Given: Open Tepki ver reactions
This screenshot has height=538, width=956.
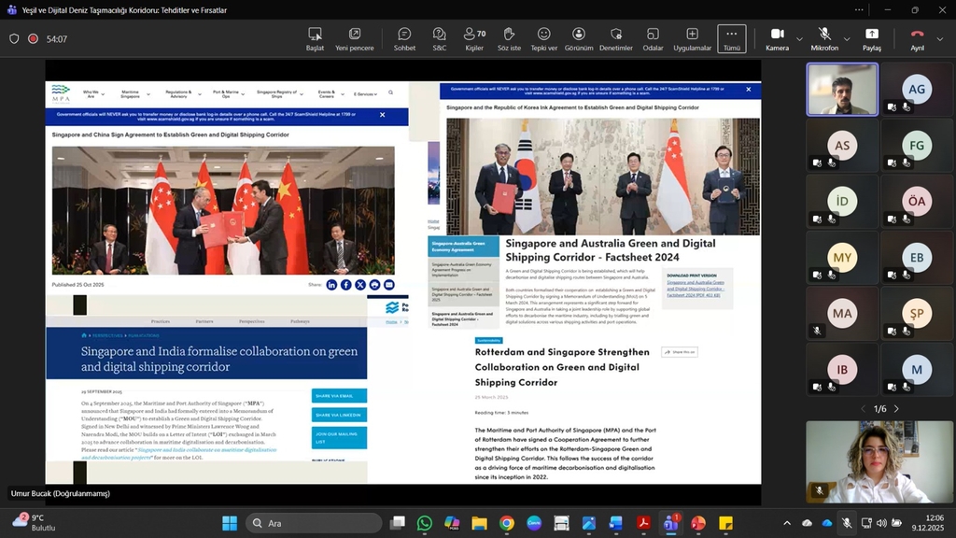Looking at the screenshot, I should coord(543,38).
